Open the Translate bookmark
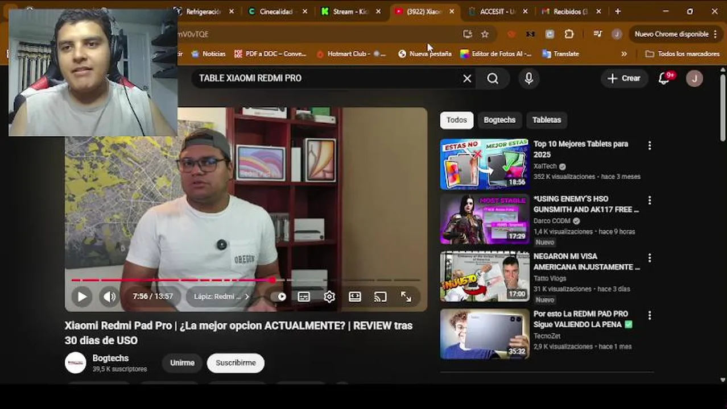Viewport: 727px width, 409px height. pyautogui.click(x=560, y=54)
